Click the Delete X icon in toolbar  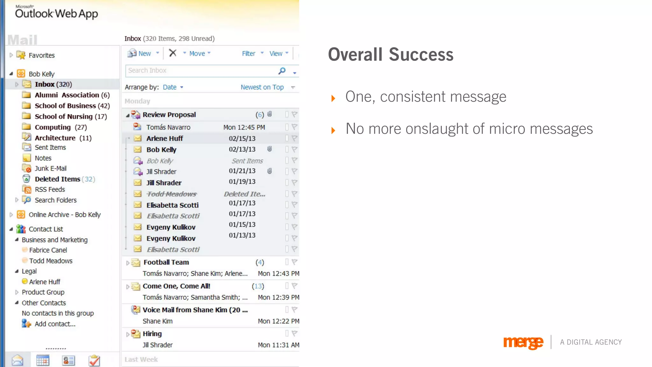[x=173, y=53]
